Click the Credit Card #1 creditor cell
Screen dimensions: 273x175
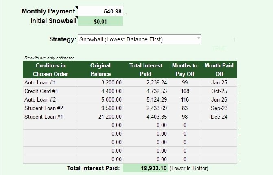[x=50, y=91]
